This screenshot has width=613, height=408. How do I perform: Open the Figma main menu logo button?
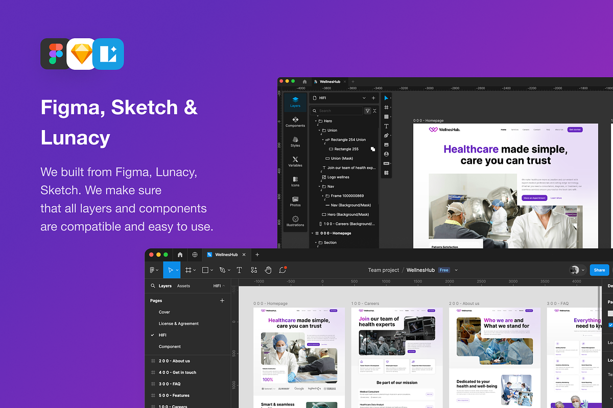153,270
